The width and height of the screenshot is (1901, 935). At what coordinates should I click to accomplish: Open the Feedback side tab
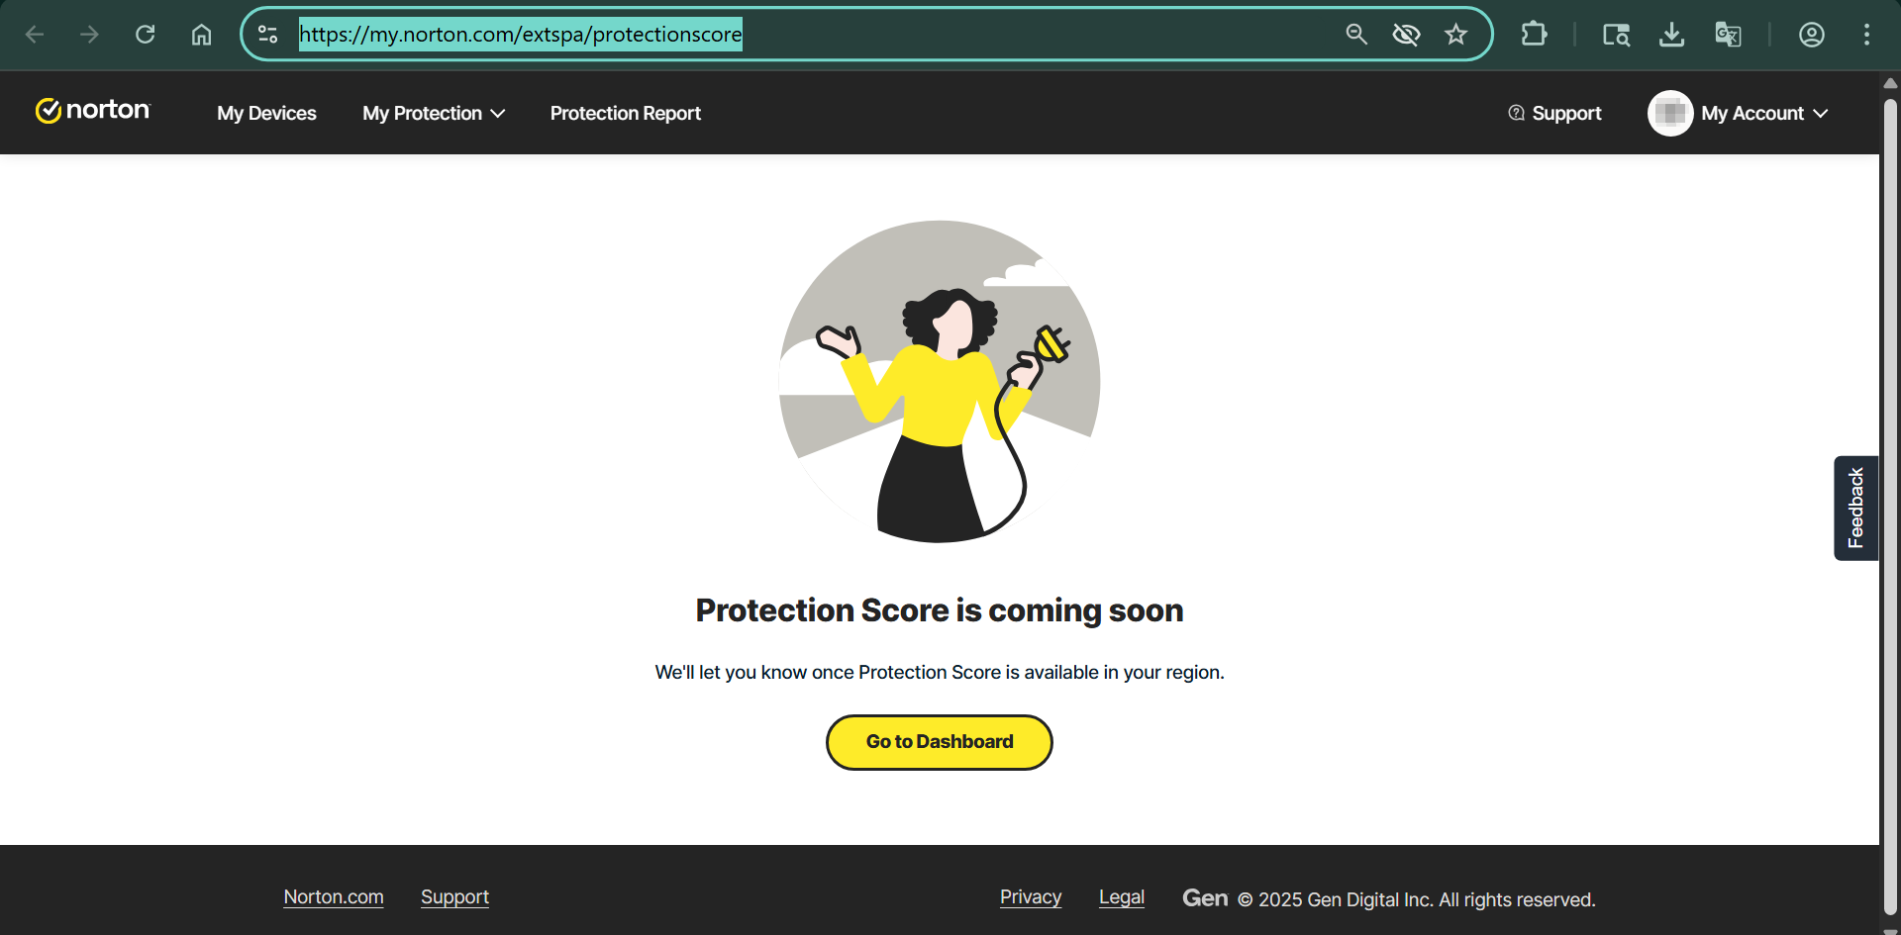point(1854,508)
